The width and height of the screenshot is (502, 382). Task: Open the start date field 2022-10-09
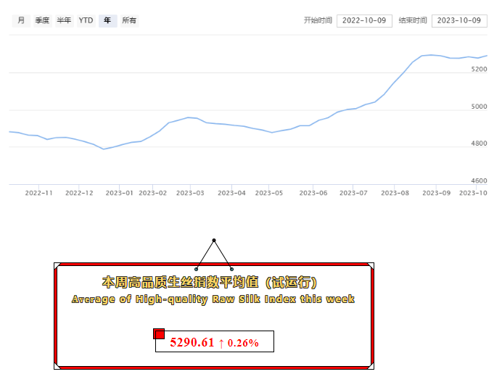point(364,20)
